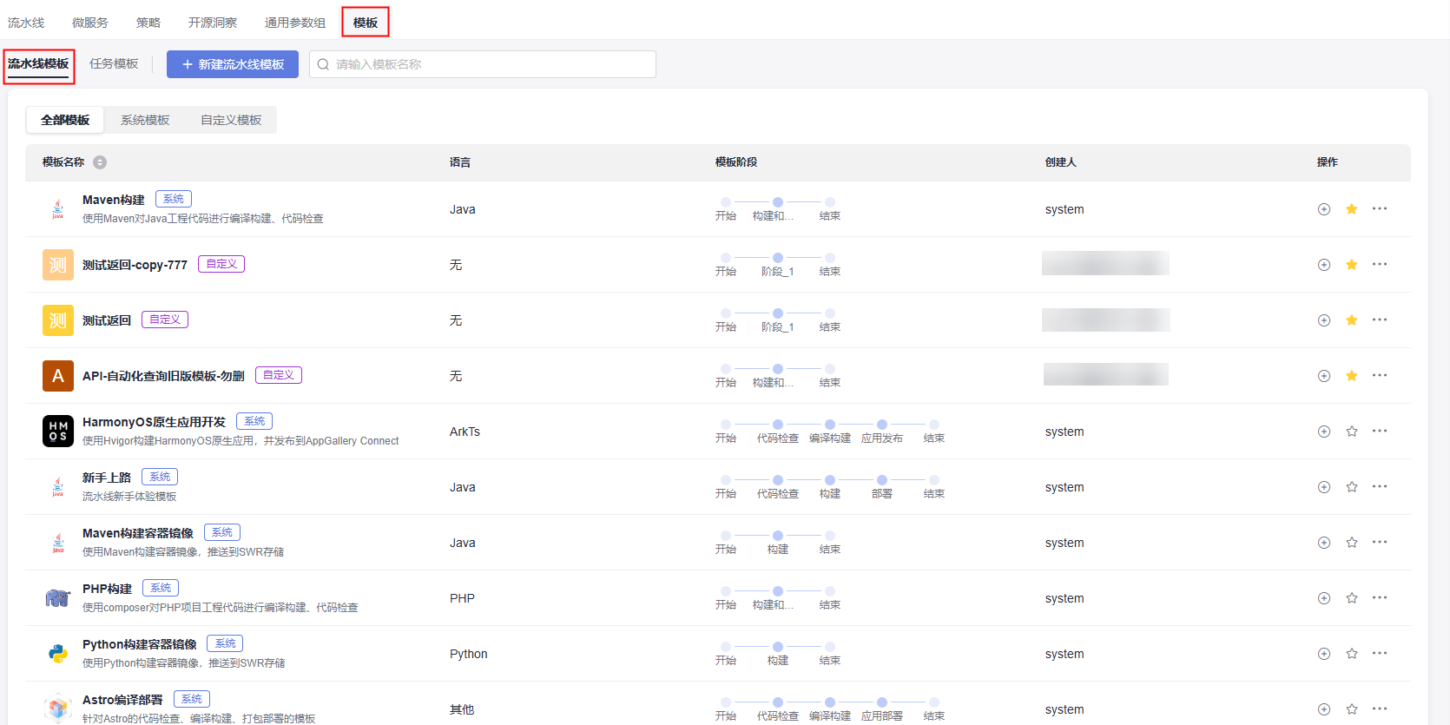This screenshot has width=1450, height=725.
Task: Open more actions menu for Maven构建
Action: click(1380, 209)
